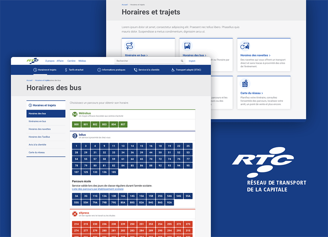Select leBus route 185
The height and width of the screenshot is (237, 328).
113,172
